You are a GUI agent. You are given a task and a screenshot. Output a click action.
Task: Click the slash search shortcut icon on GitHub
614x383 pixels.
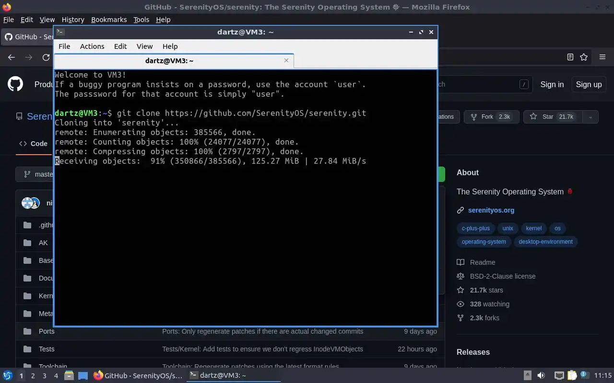(x=524, y=84)
